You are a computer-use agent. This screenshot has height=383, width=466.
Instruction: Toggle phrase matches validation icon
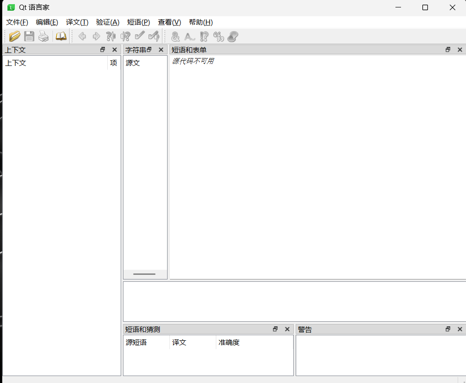tap(219, 36)
